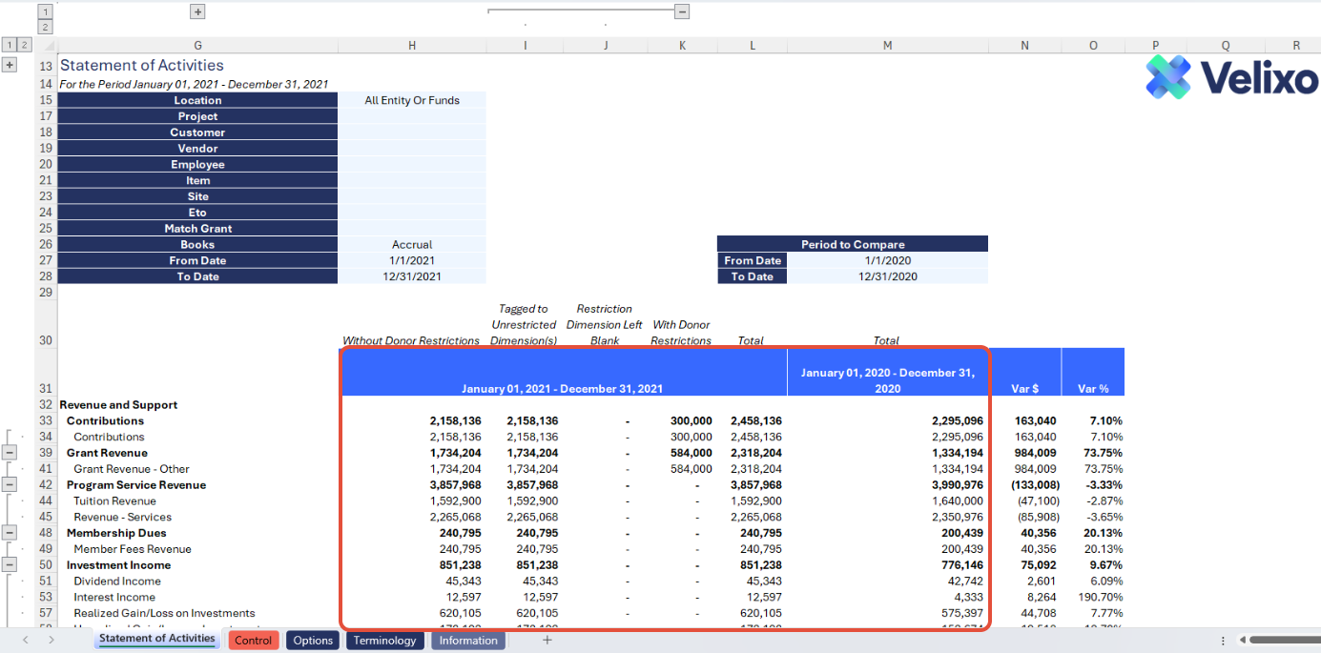Click the 'Interest Income' row label
Image resolution: width=1321 pixels, height=653 pixels.
click(114, 597)
